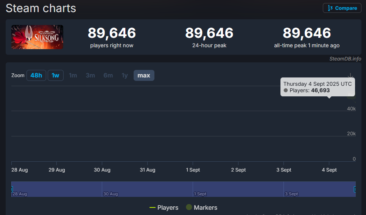Image resolution: width=366 pixels, height=215 pixels.
Task: Click the 'Steam charts' heading
Action: pos(41,8)
